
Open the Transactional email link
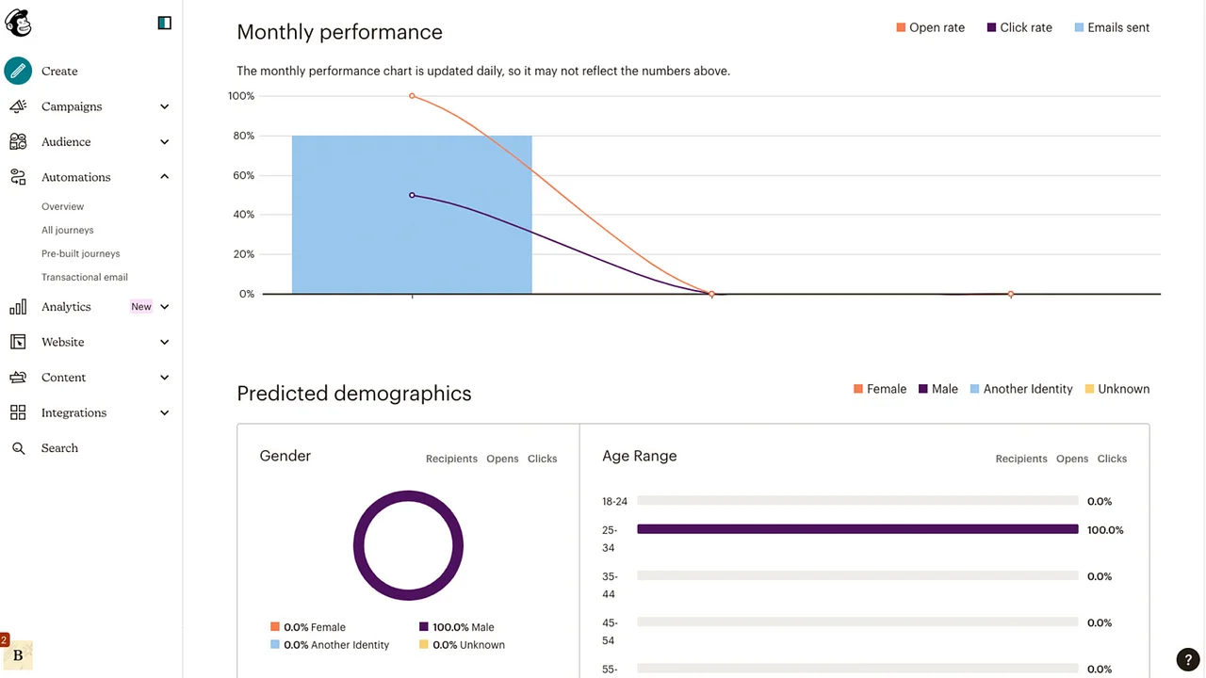[85, 277]
